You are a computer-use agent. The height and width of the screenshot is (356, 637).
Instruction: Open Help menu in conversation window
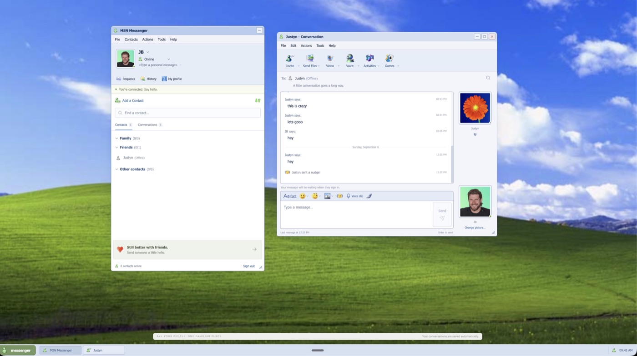332,46
